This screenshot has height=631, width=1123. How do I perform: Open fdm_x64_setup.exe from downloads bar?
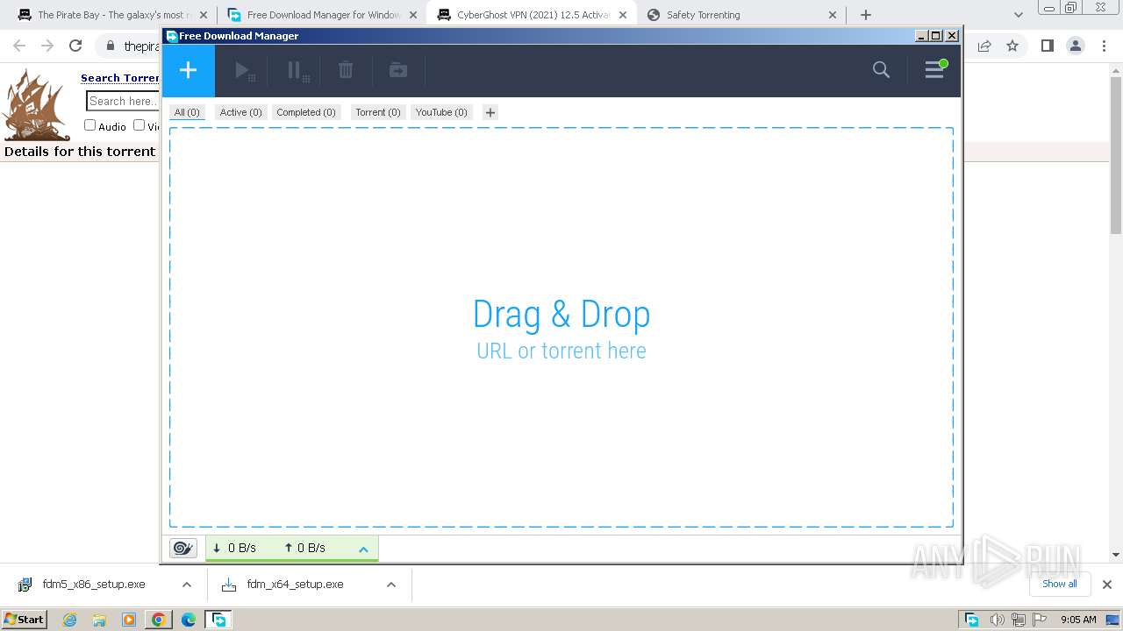click(x=295, y=585)
